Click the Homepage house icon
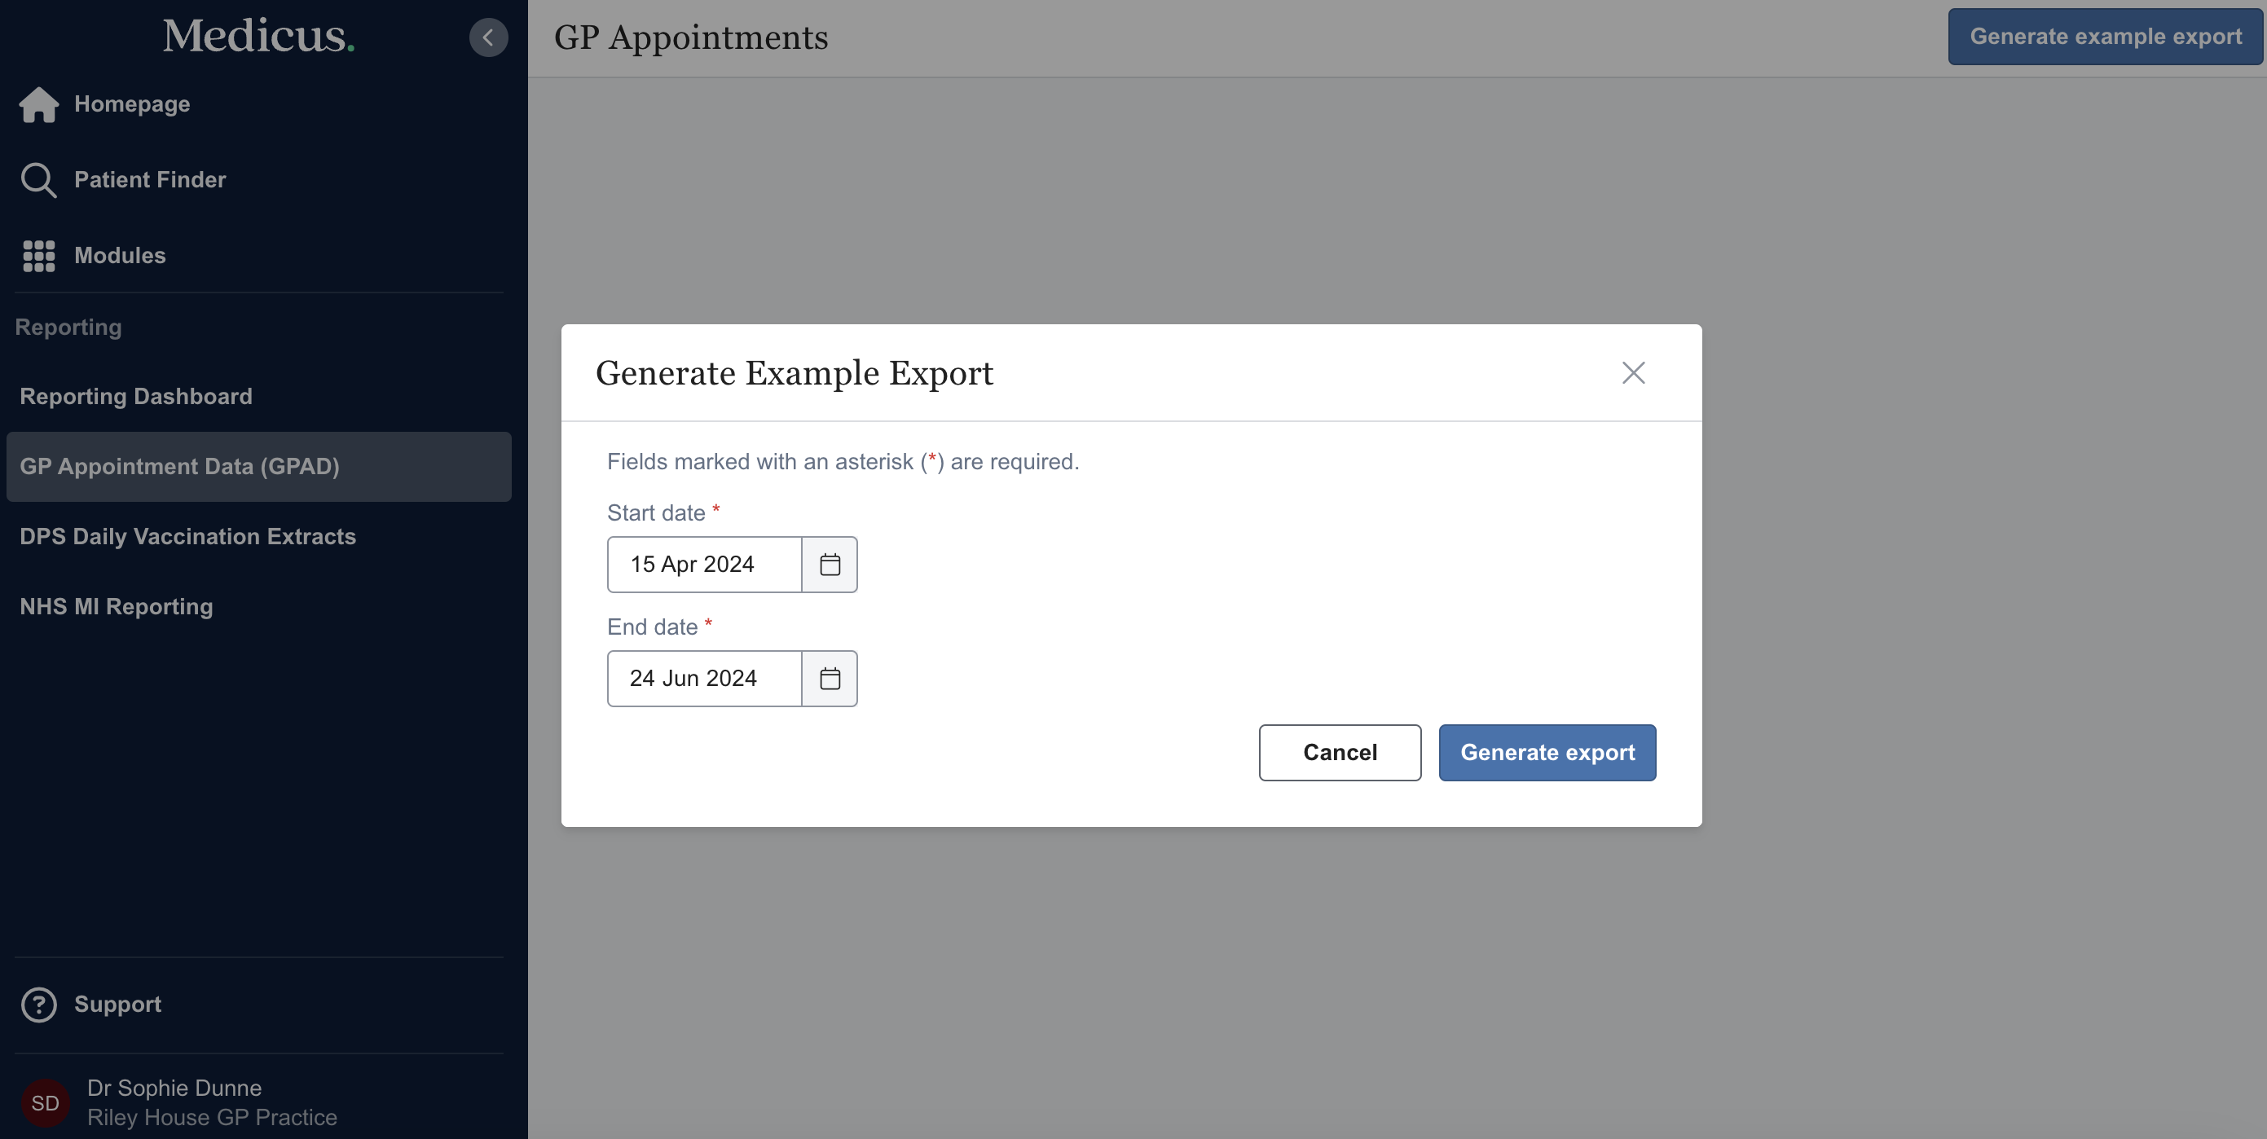The height and width of the screenshot is (1139, 2267). (39, 105)
